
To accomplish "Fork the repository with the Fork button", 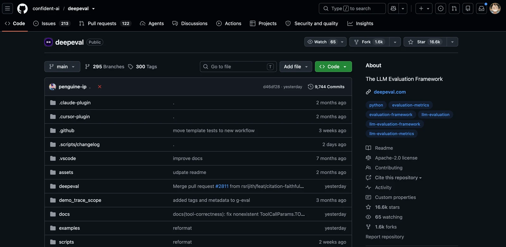I will point(369,42).
